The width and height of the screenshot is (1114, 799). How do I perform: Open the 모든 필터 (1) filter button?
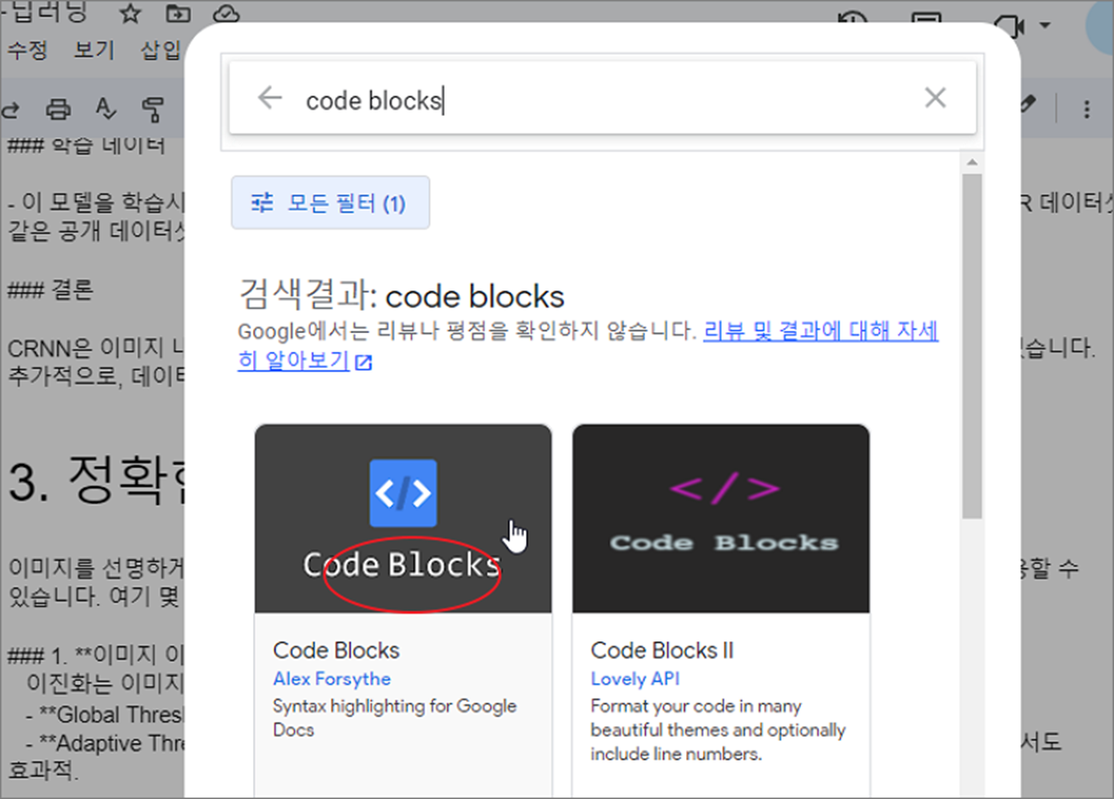[x=331, y=203]
